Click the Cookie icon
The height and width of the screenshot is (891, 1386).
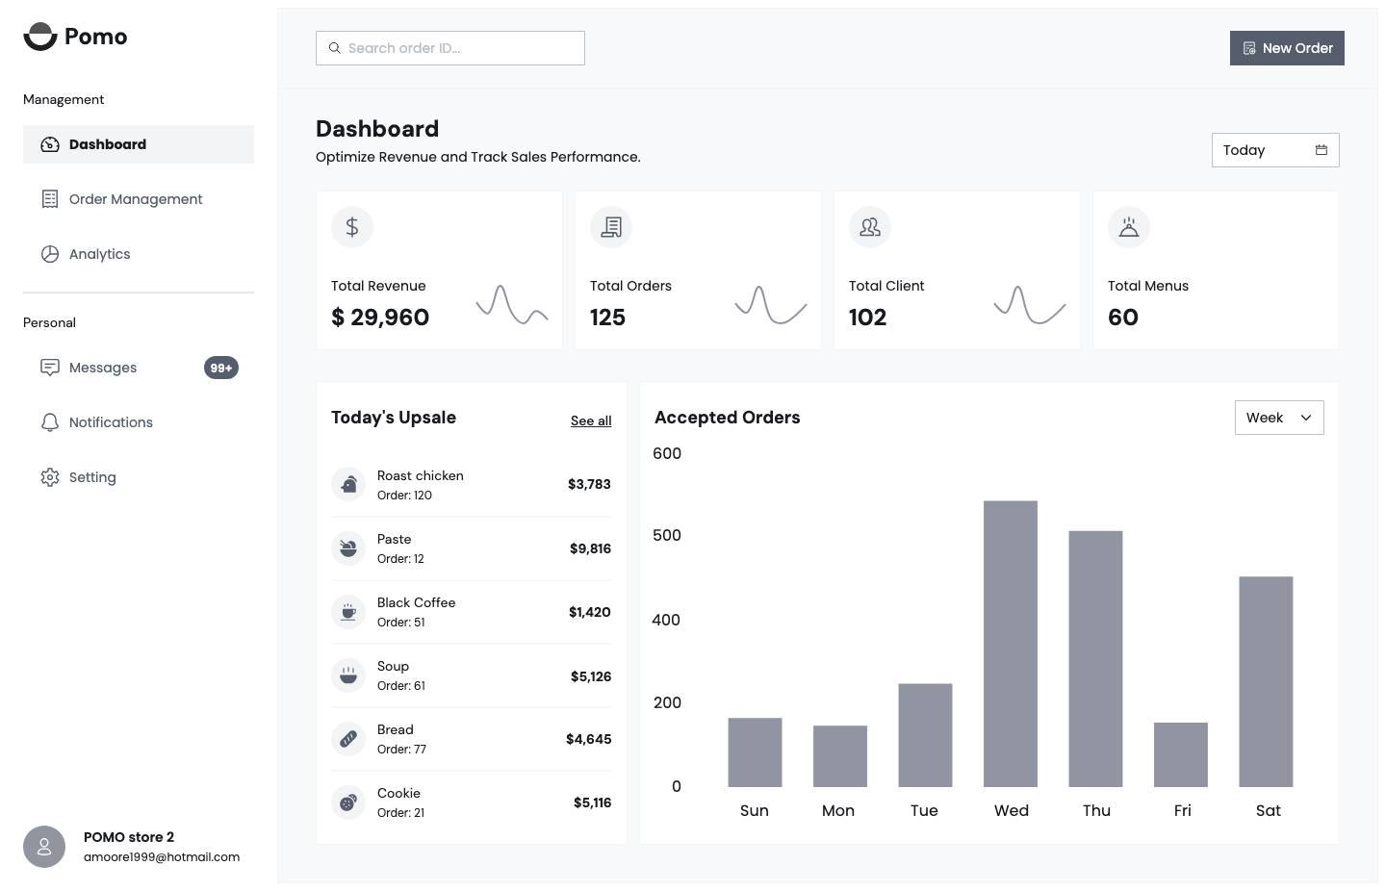(x=348, y=802)
